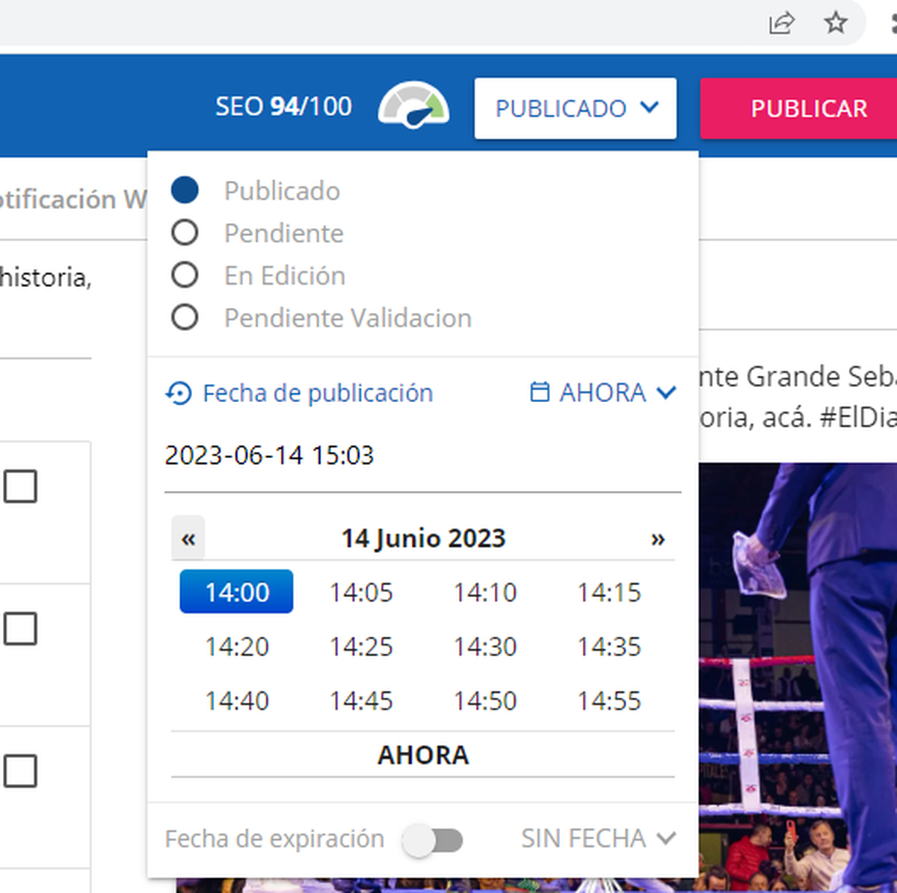This screenshot has width=897, height=893.
Task: Select Pendiente Validacion radio option
Action: coord(185,318)
